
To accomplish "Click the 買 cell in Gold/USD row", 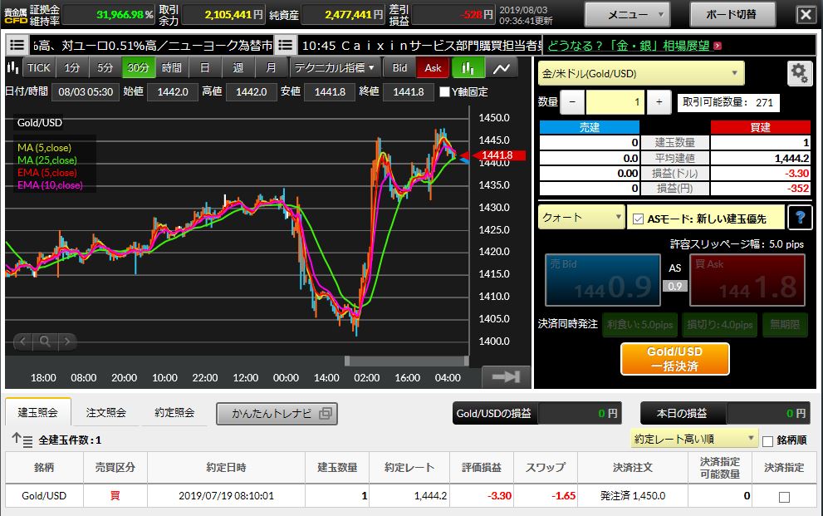I will click(x=115, y=495).
